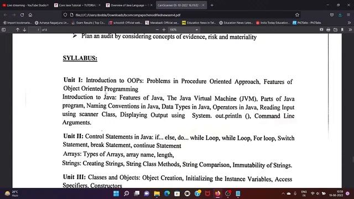Image resolution: width=354 pixels, height=199 pixels.
Task: Click the page number input field
Action: click(x=35, y=29)
